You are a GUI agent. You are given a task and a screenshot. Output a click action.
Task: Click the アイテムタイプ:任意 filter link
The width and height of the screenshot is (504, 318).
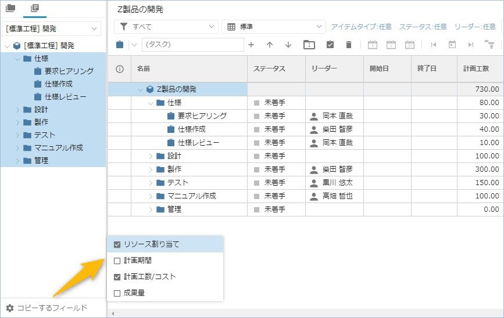361,27
